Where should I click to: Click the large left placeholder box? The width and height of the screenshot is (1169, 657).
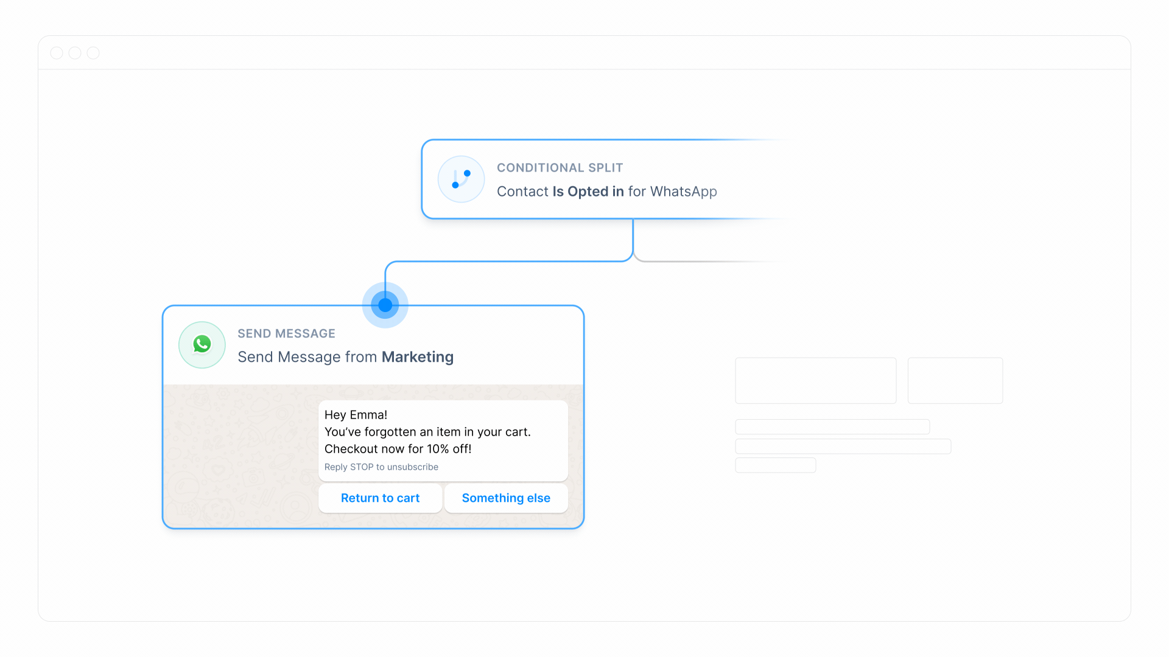(x=815, y=380)
